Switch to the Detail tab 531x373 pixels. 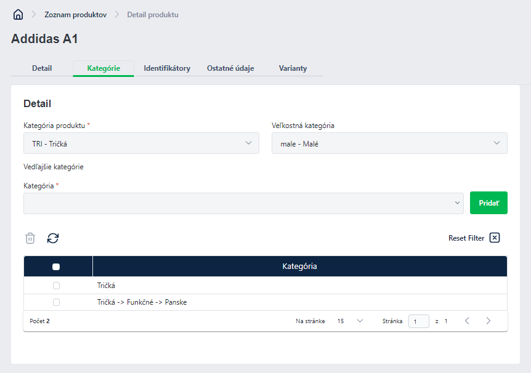click(x=42, y=68)
